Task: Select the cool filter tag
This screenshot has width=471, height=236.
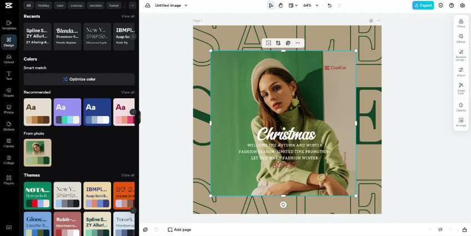Action: coord(60,6)
